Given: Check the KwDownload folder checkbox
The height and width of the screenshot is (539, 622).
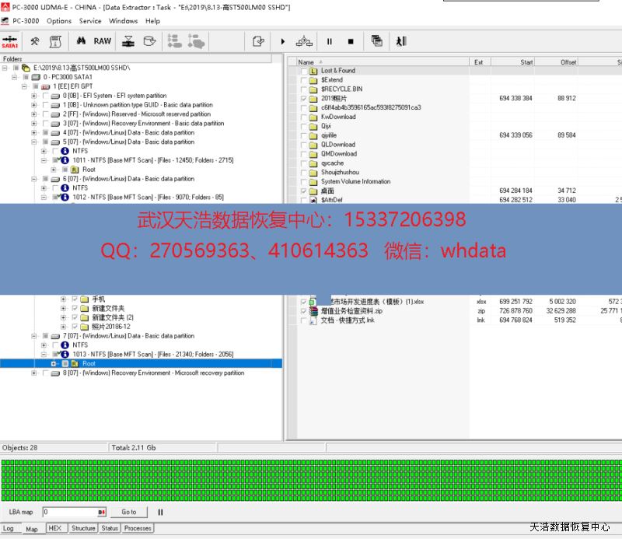Looking at the screenshot, I should [304, 117].
